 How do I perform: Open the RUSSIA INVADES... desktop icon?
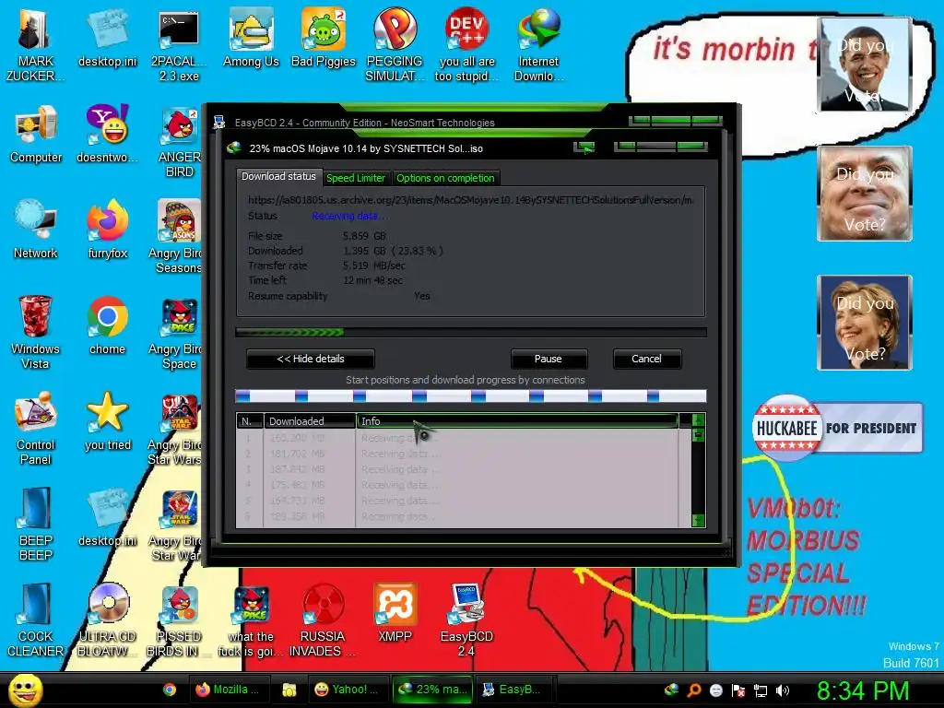point(323,620)
